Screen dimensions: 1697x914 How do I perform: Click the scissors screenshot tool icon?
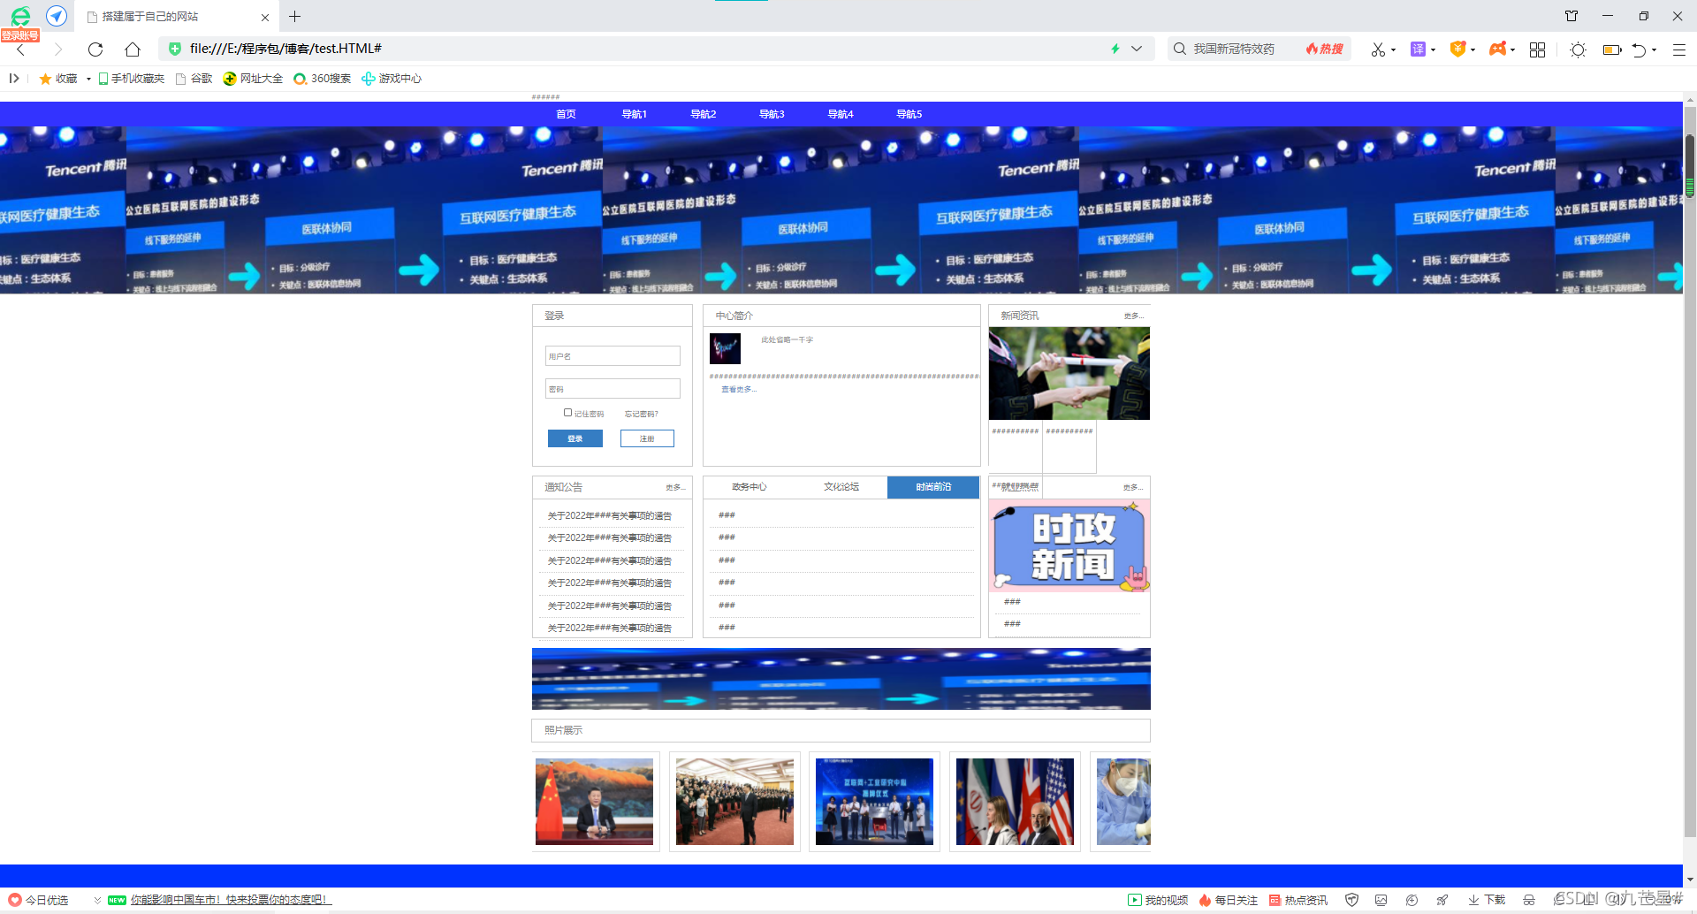(1378, 50)
